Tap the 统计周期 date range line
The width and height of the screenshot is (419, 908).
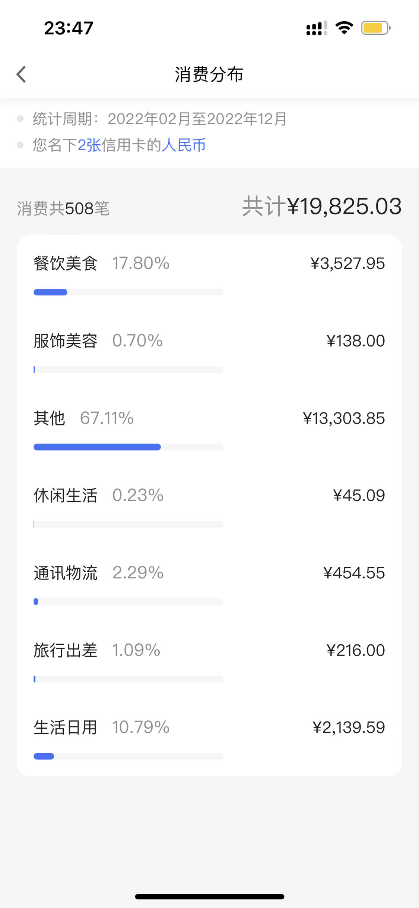(160, 119)
